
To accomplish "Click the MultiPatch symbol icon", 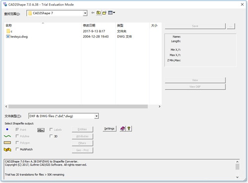I will pos(7,149).
